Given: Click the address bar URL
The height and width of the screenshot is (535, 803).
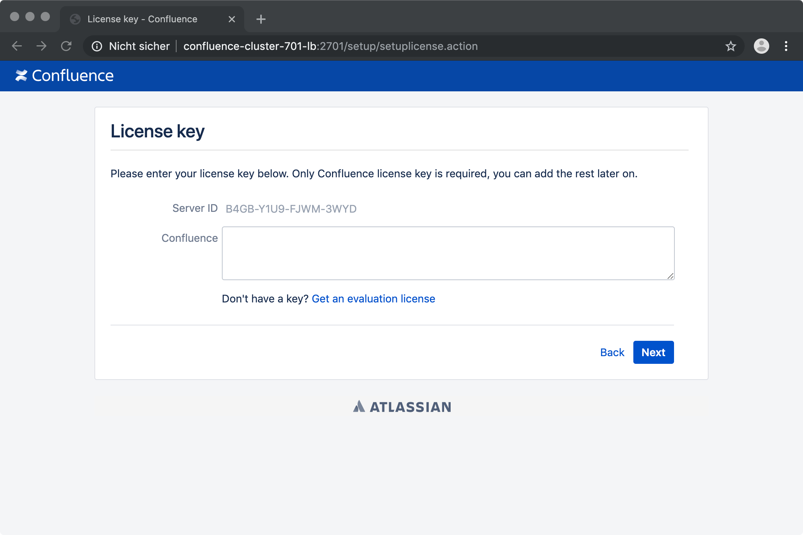Looking at the screenshot, I should click(330, 46).
